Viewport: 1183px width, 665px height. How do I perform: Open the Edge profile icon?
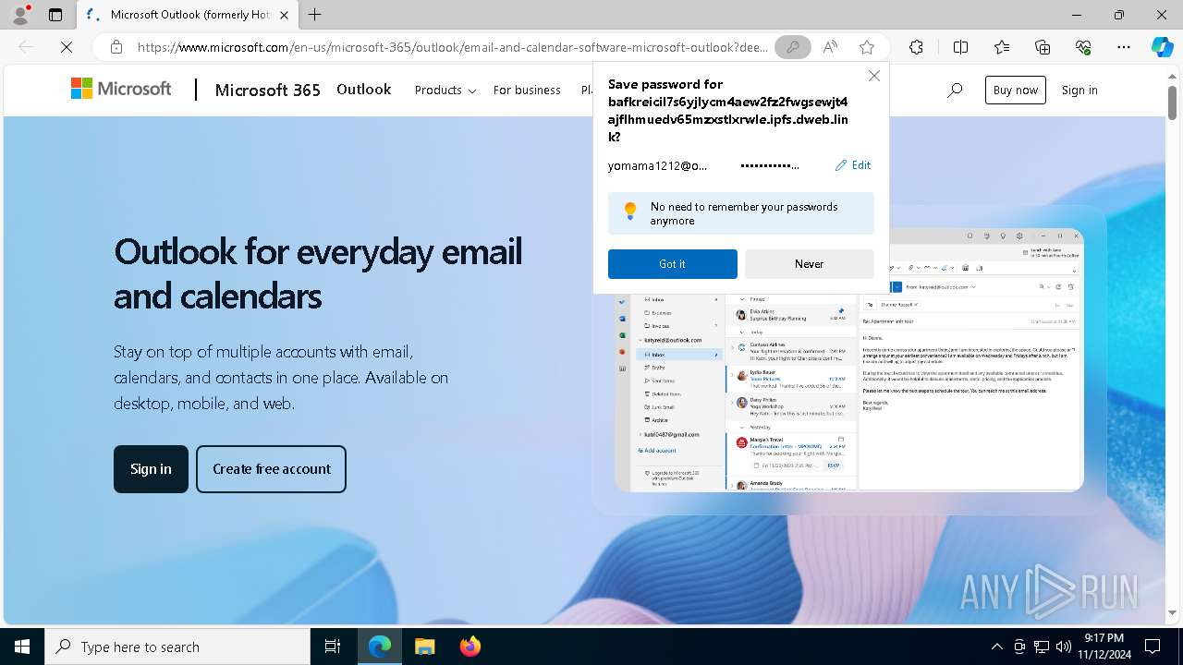click(20, 15)
